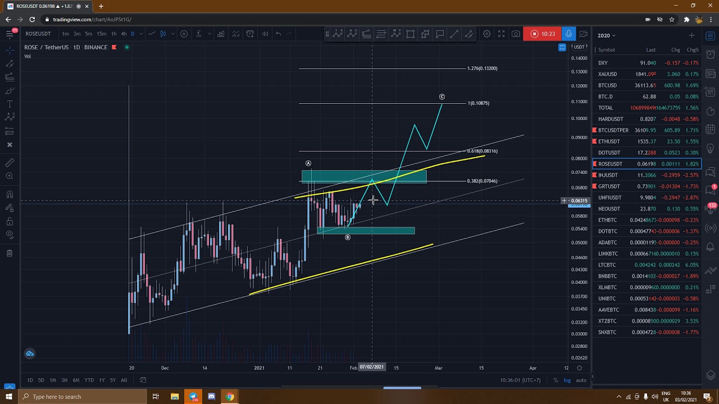Set chart range to YTD
The height and width of the screenshot is (404, 719).
point(89,380)
